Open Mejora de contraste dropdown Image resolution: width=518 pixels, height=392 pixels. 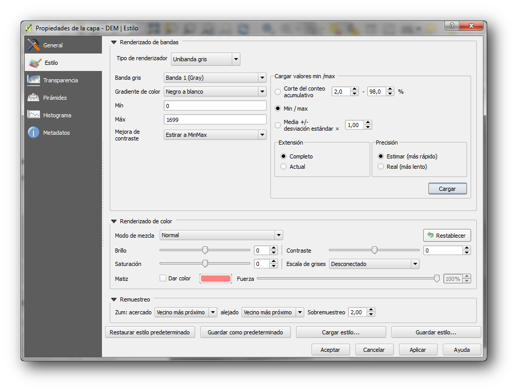[x=215, y=135]
